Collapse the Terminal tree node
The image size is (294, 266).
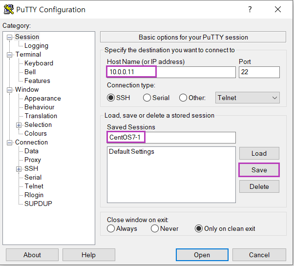point(9,55)
